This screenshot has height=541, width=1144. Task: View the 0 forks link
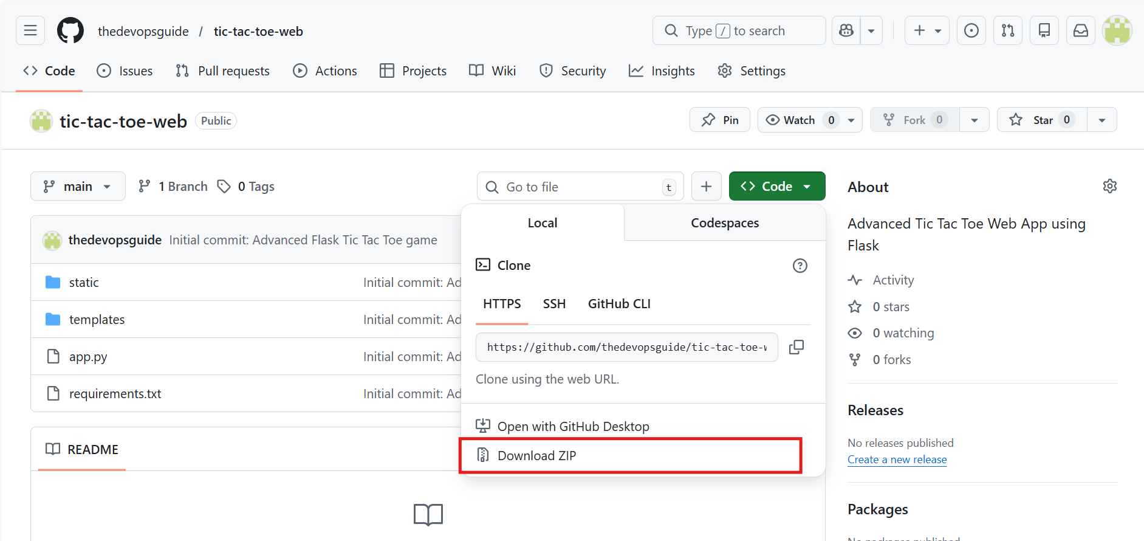(x=880, y=360)
